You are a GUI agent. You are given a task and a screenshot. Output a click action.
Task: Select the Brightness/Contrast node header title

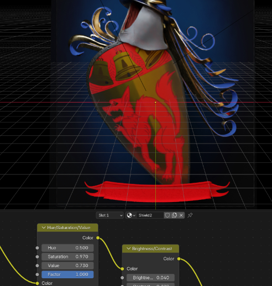coord(152,248)
